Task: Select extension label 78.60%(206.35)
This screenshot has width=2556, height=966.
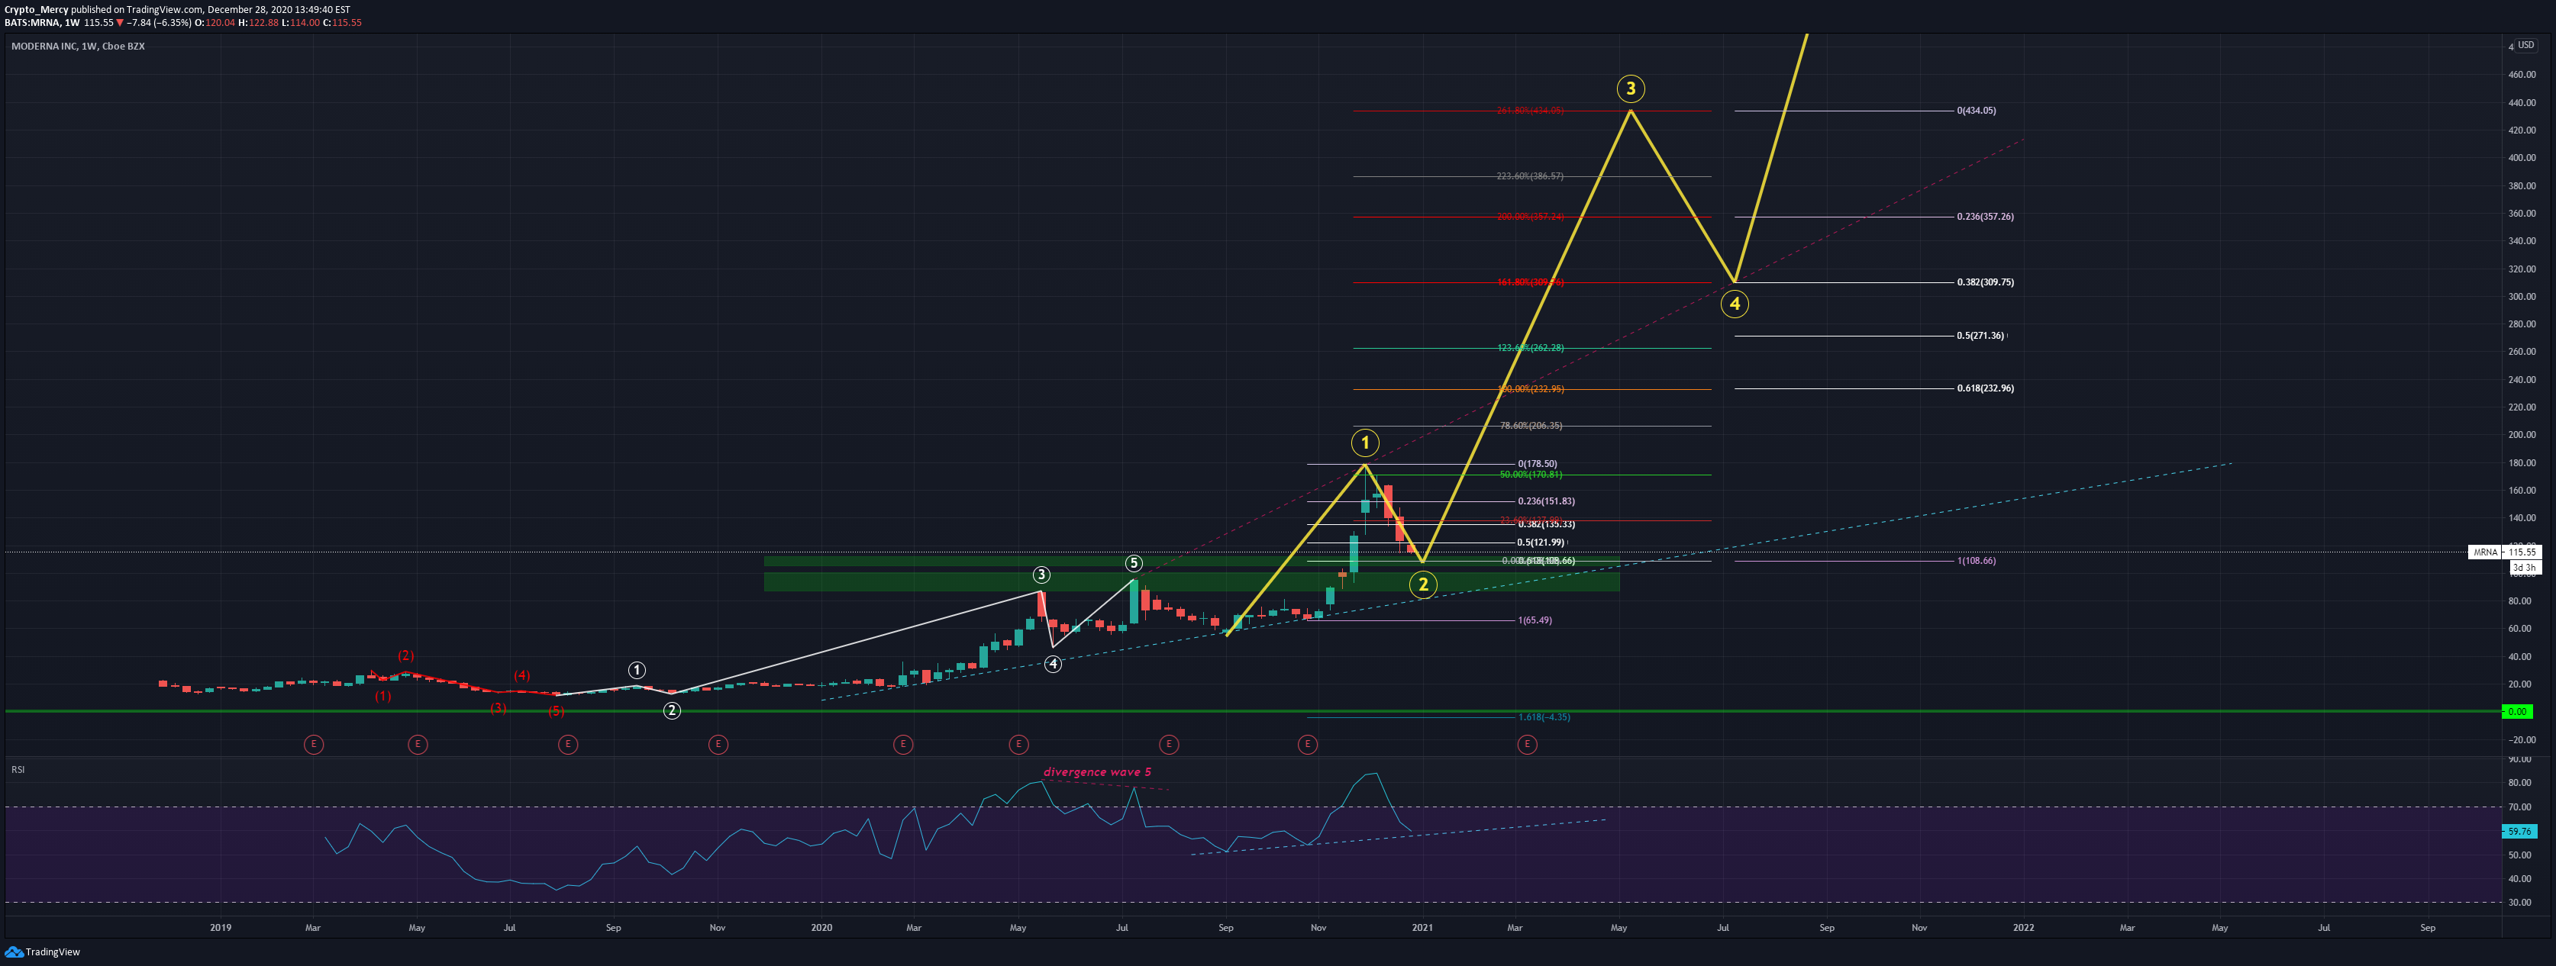Action: (x=1531, y=426)
